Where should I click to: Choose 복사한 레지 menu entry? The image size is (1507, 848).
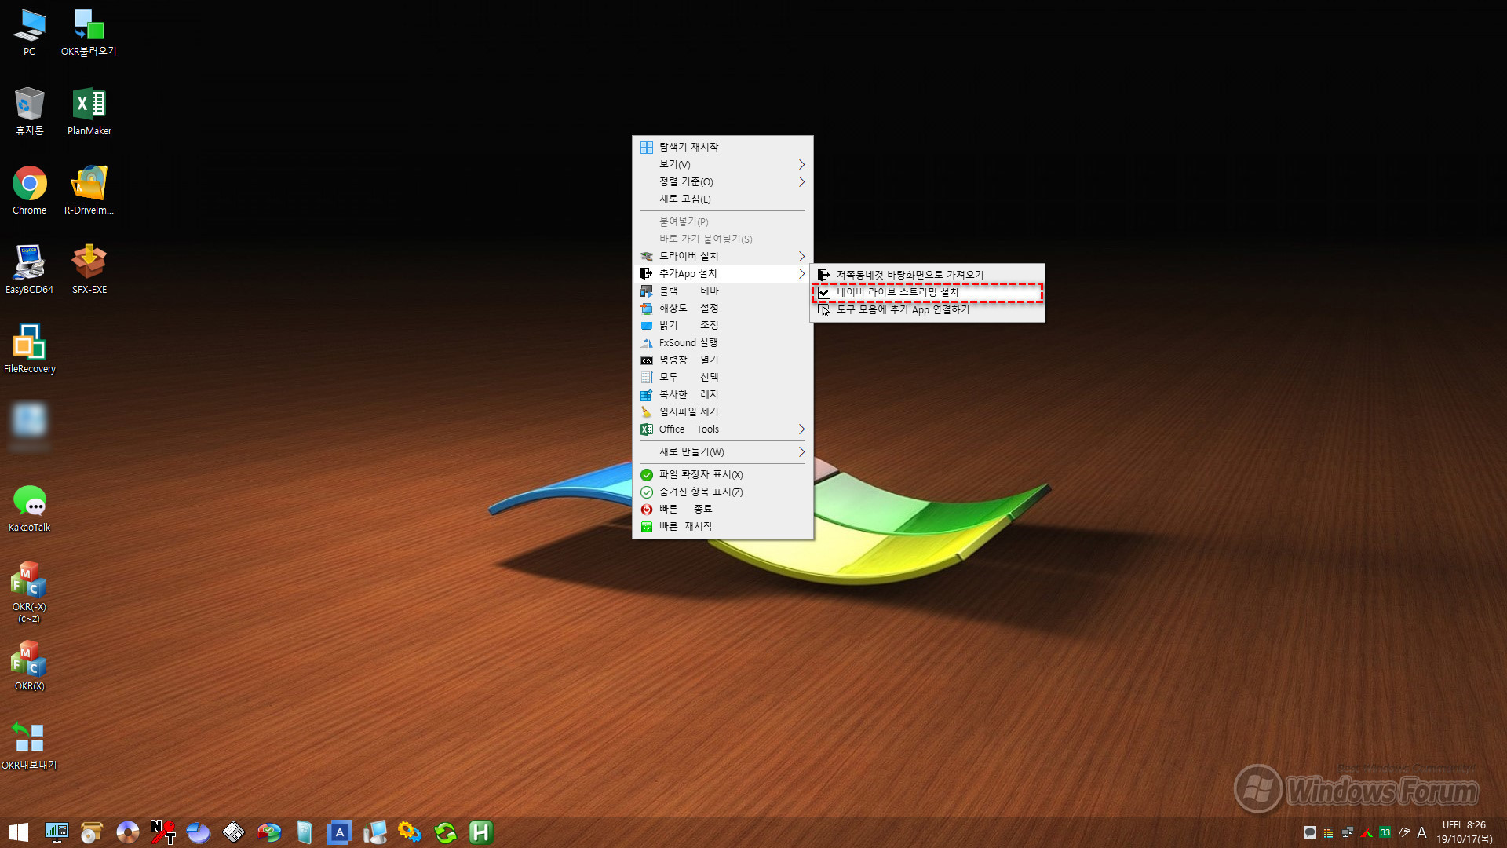pyautogui.click(x=722, y=394)
